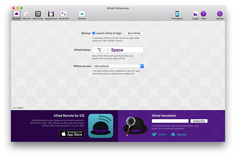Click the Quit Alfred button

tap(134, 33)
